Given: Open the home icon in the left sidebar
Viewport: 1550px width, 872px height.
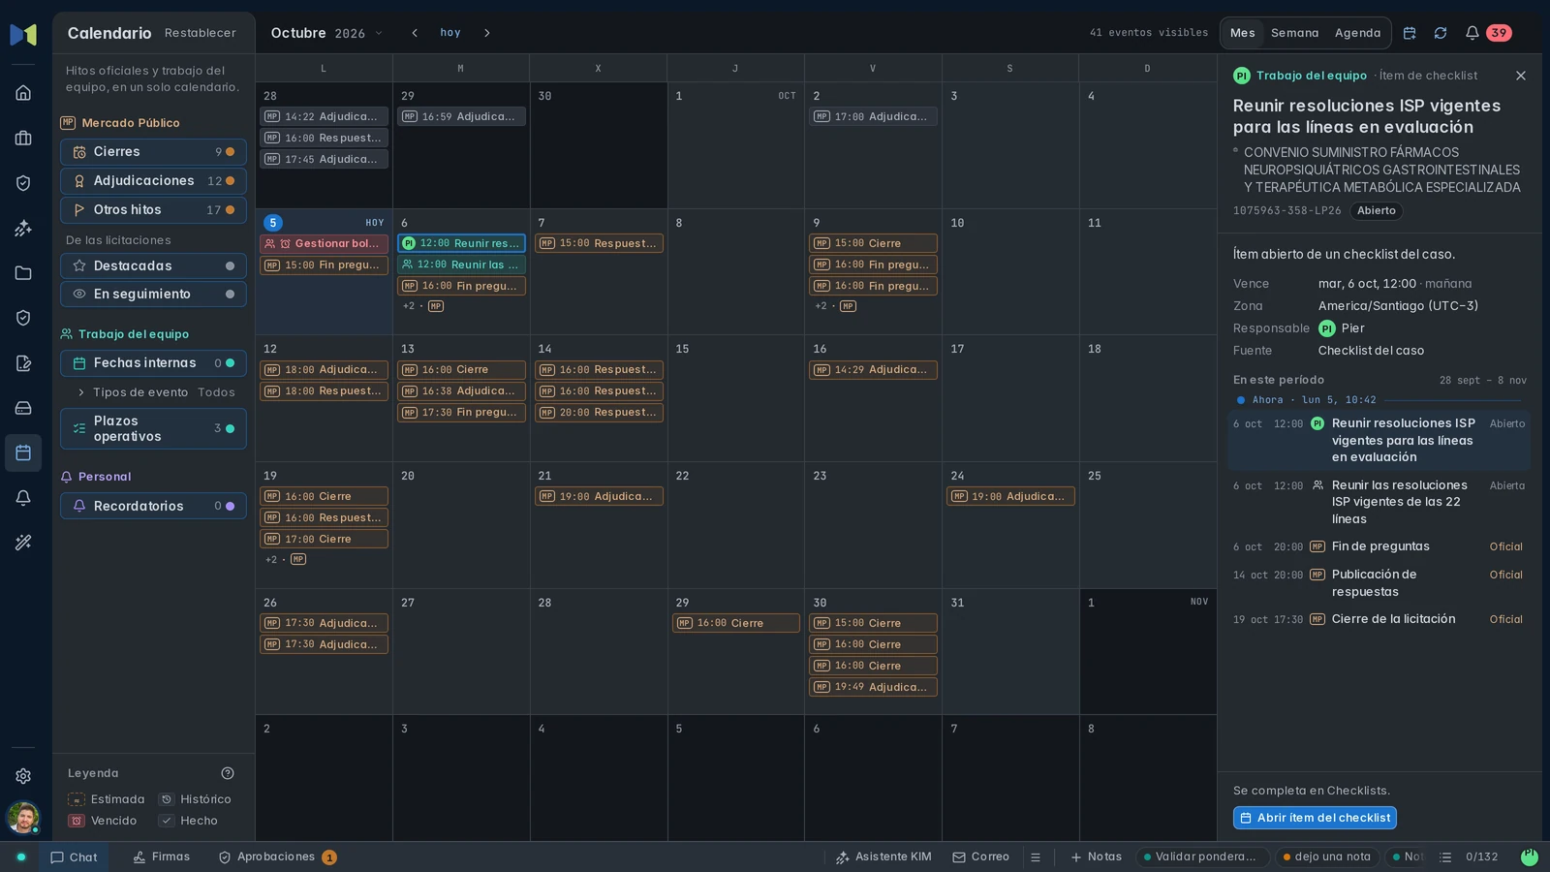Looking at the screenshot, I should tap(23, 93).
